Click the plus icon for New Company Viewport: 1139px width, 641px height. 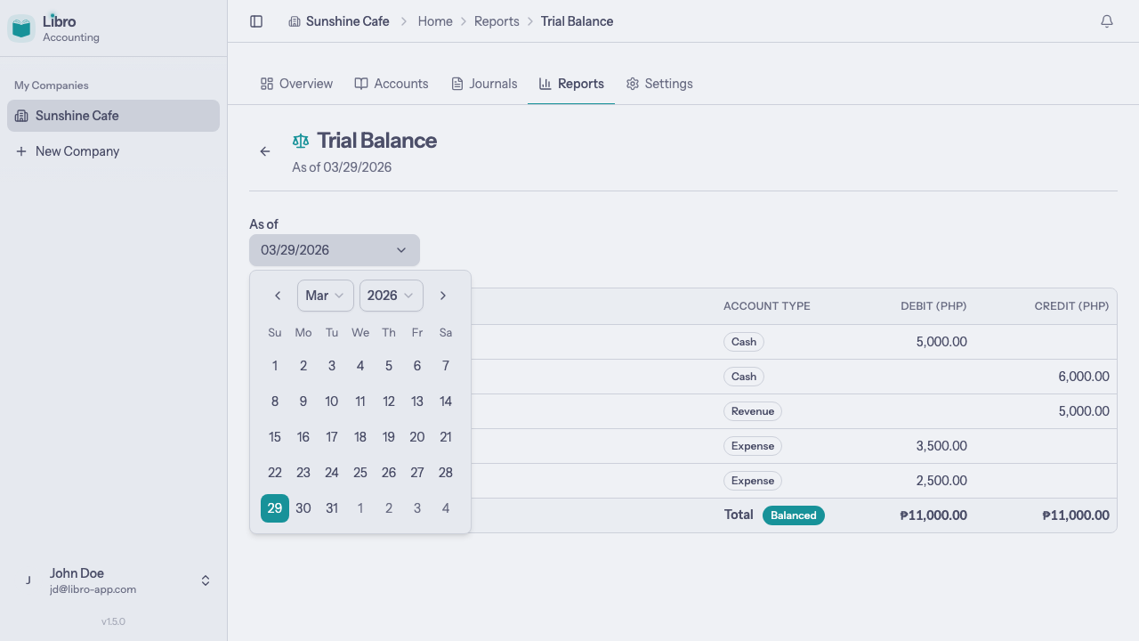click(x=21, y=151)
